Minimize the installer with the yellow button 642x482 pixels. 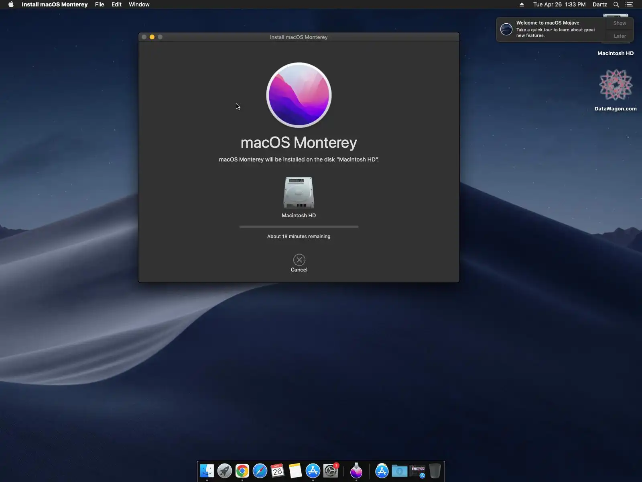click(x=152, y=37)
